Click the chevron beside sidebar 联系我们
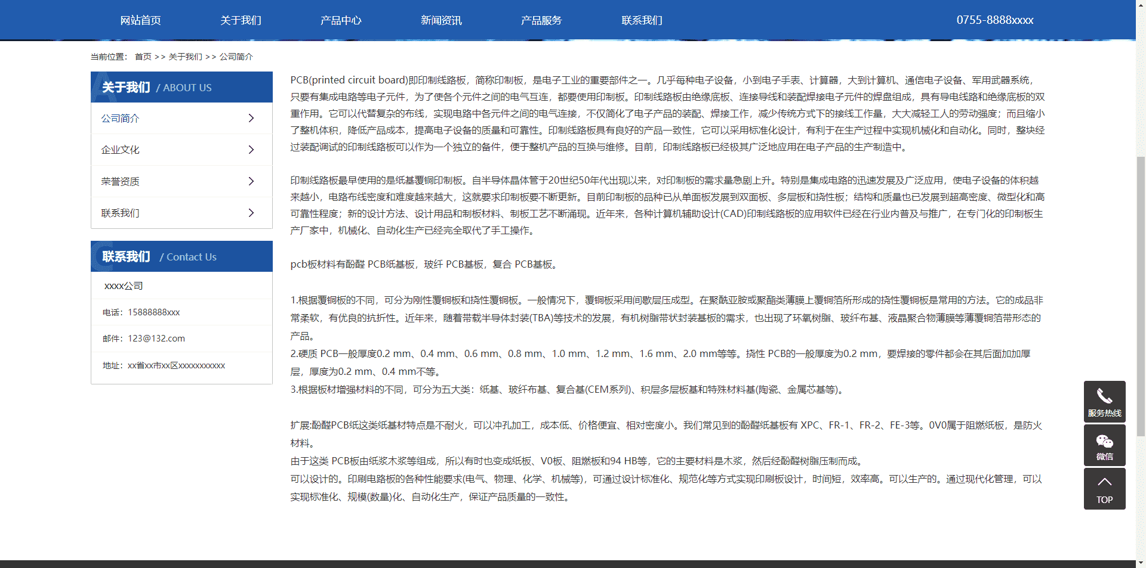 tap(251, 213)
